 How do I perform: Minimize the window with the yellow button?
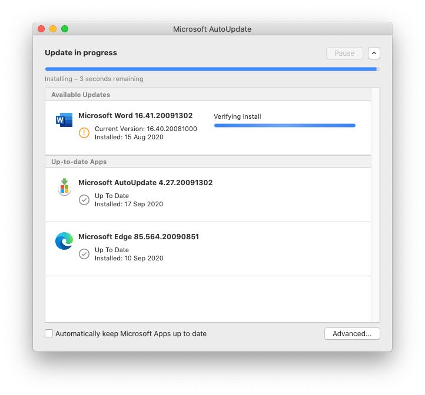53,29
